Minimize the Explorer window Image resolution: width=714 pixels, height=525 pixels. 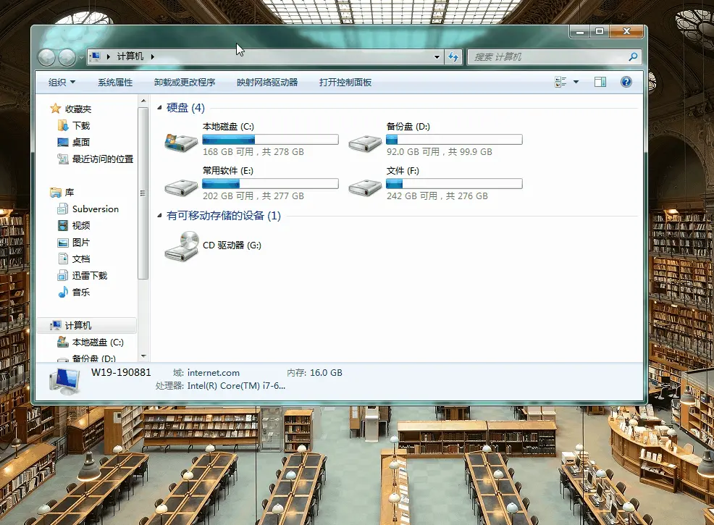coord(579,31)
